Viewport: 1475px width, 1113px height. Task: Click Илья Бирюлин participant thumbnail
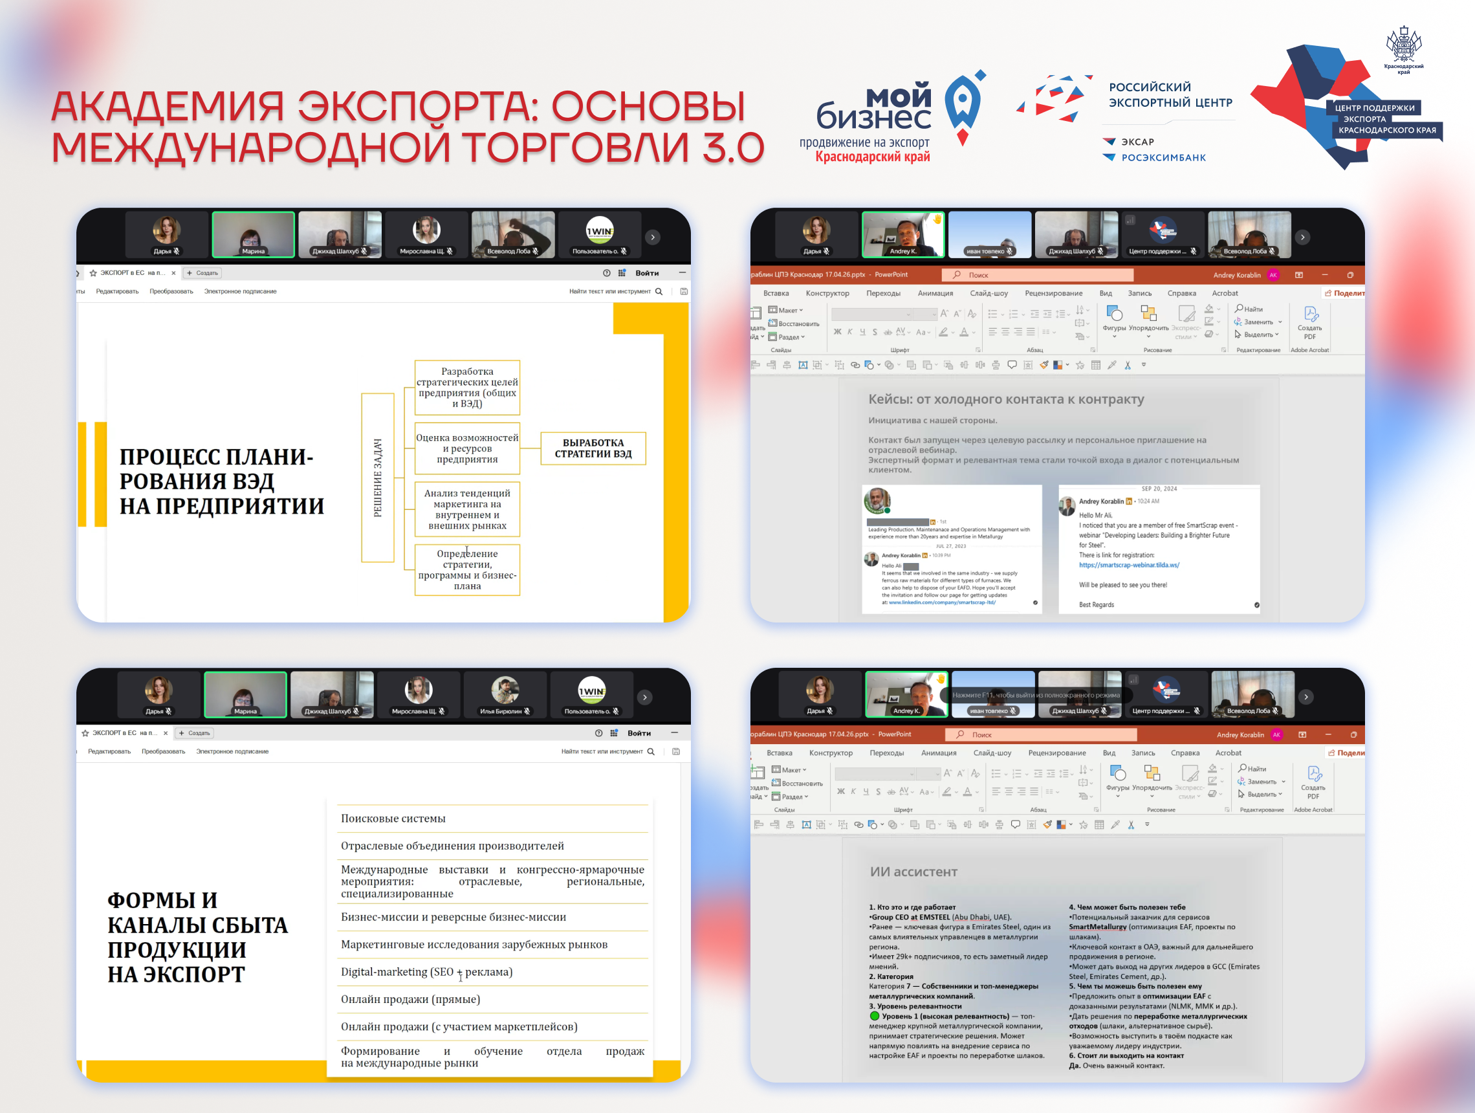pos(505,695)
